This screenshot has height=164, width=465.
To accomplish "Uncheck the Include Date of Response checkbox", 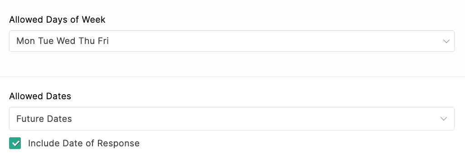I will (x=15, y=143).
